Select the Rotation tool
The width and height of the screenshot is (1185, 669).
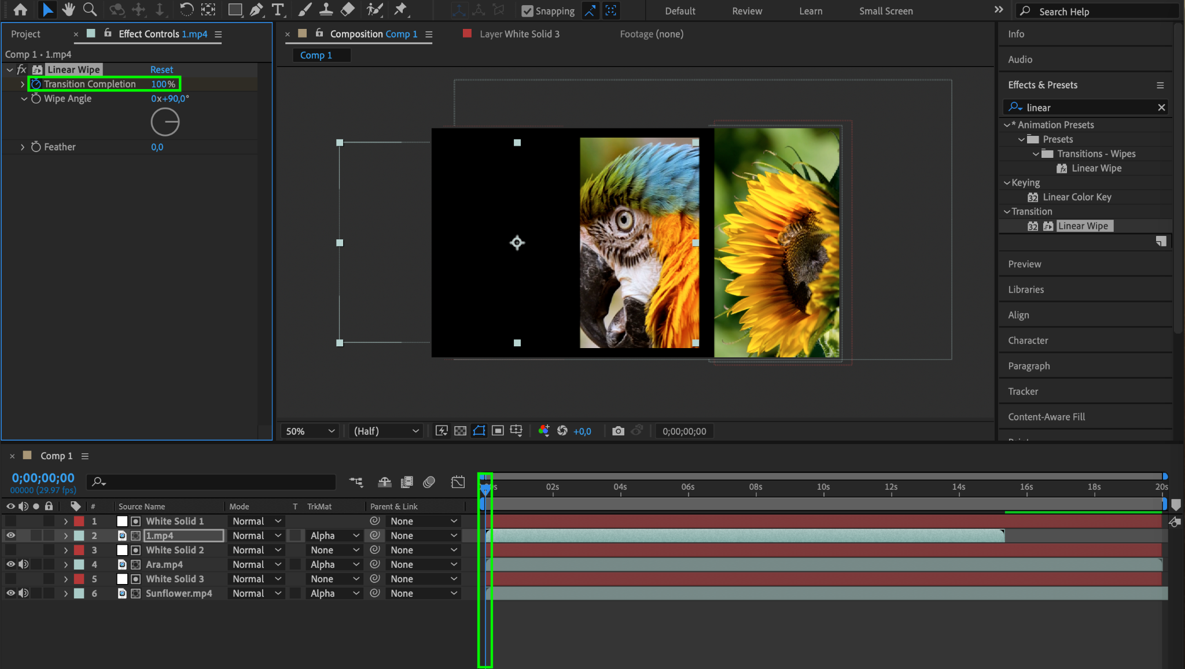point(186,9)
